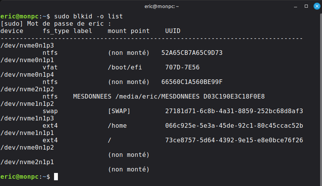The width and height of the screenshot is (322, 186).
Task: Click the /boot/efi mount point text
Action: pos(125,67)
